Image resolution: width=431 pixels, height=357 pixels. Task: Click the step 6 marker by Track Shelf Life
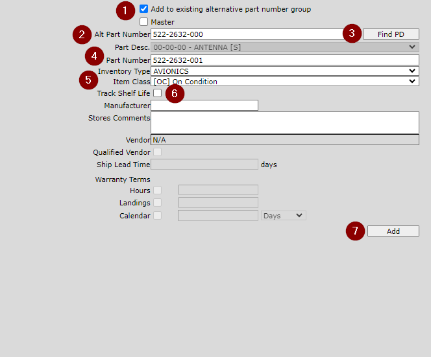(x=175, y=94)
